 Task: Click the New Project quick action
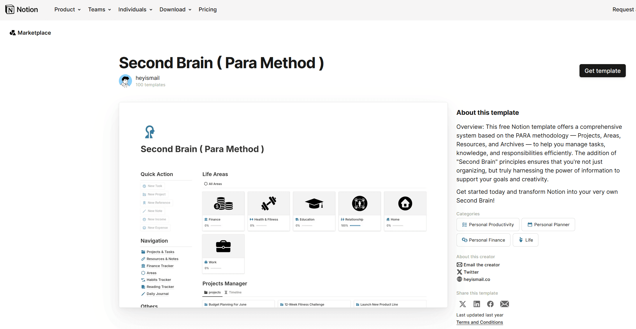point(154,194)
